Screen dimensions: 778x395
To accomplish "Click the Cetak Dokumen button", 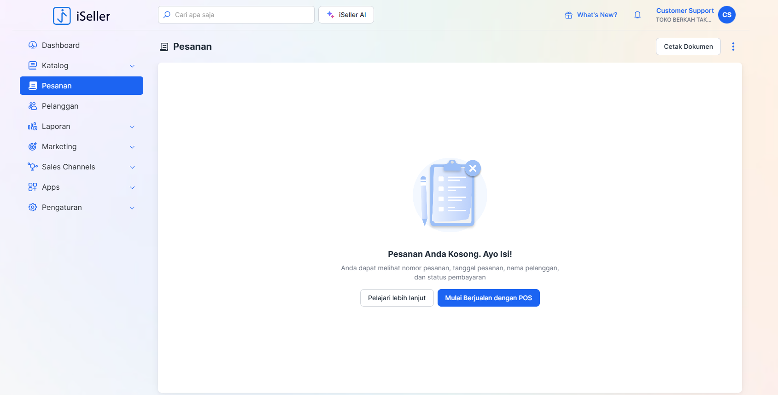I will [688, 46].
